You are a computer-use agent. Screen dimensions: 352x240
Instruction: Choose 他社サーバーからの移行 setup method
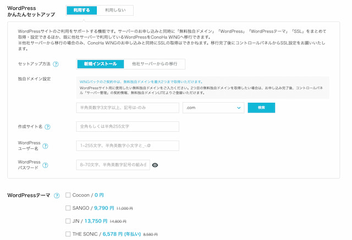pos(155,64)
